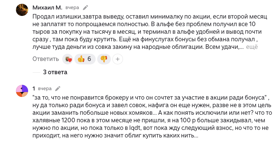Click the gray line left of '3 ответа'
279x142 pixels.
click(x=36, y=72)
